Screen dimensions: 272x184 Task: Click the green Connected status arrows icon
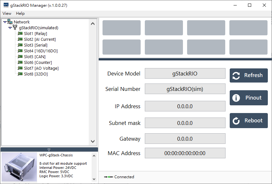click(x=109, y=177)
